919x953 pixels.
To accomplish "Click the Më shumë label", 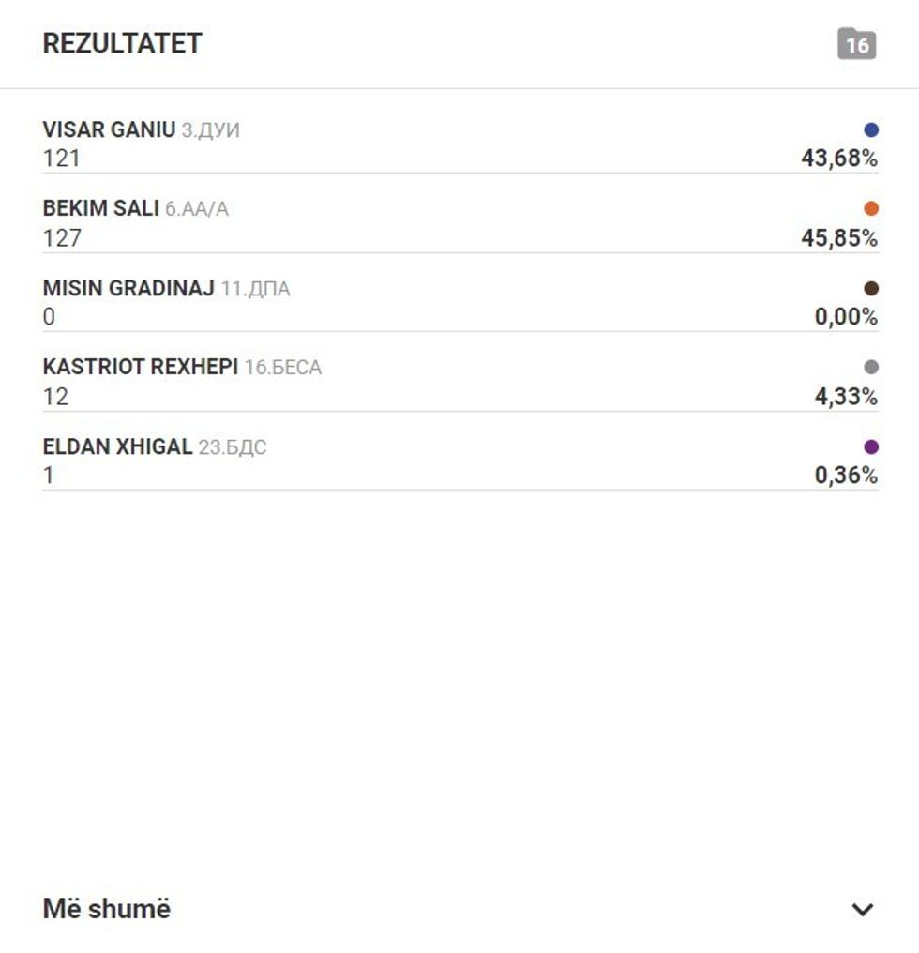I will [107, 908].
